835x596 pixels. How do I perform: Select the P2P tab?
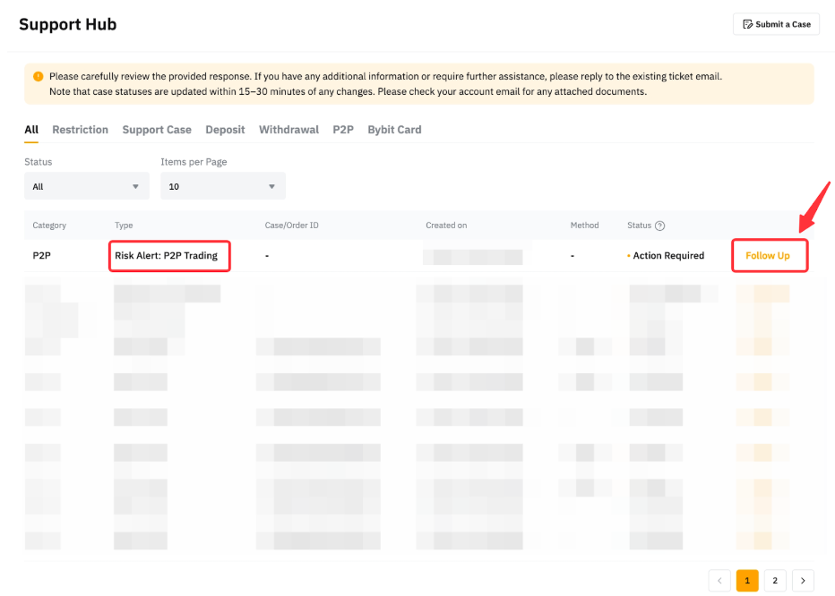343,130
